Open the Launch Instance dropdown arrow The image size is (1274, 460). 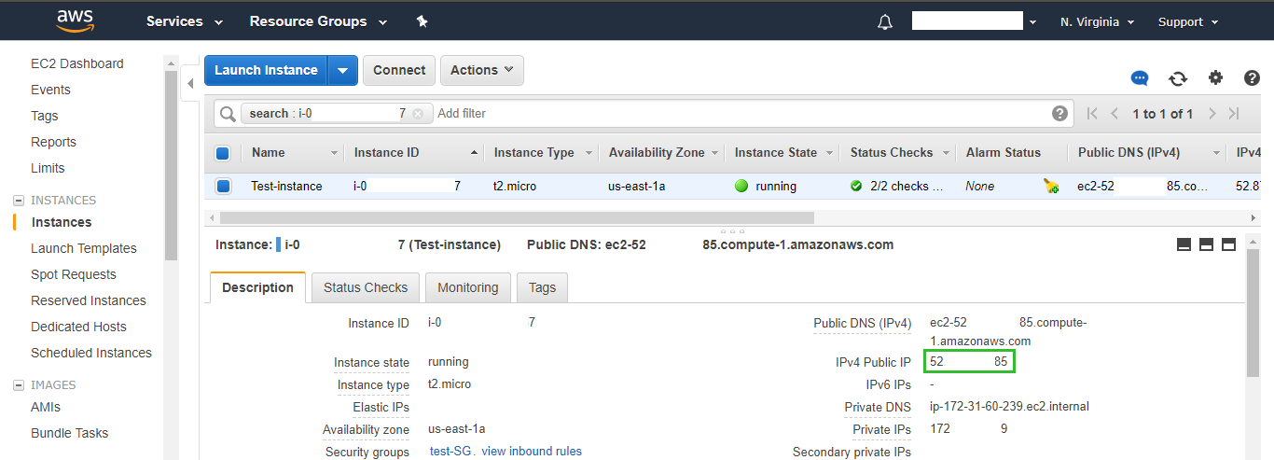pos(343,70)
